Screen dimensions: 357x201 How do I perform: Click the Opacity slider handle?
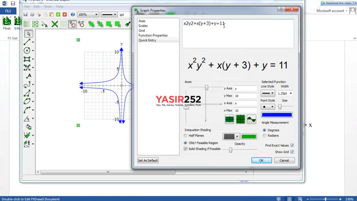pyautogui.click(x=231, y=150)
